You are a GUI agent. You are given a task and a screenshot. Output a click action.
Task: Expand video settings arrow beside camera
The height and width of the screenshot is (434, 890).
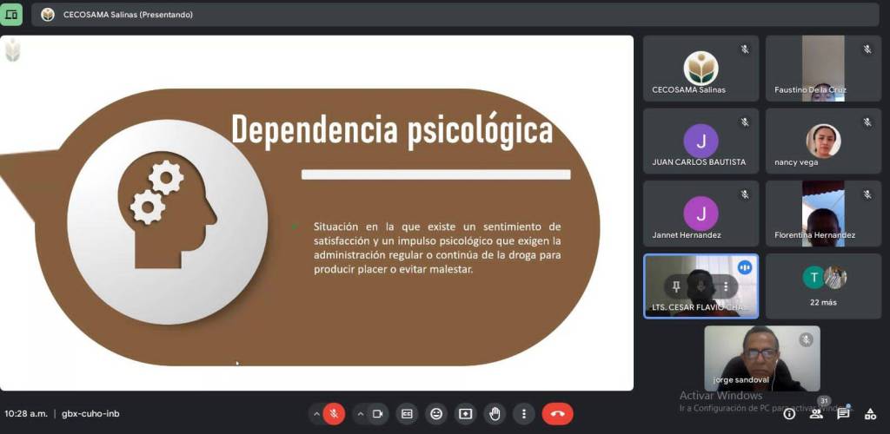[360, 414]
